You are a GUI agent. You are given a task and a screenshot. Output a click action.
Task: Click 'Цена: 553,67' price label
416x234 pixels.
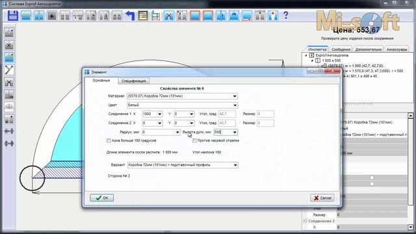(356, 30)
